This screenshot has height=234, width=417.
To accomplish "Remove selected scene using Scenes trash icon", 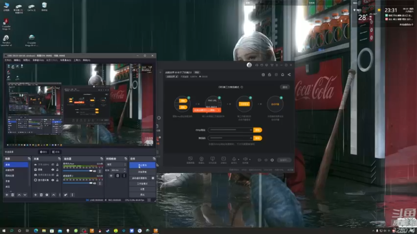I will point(13,194).
